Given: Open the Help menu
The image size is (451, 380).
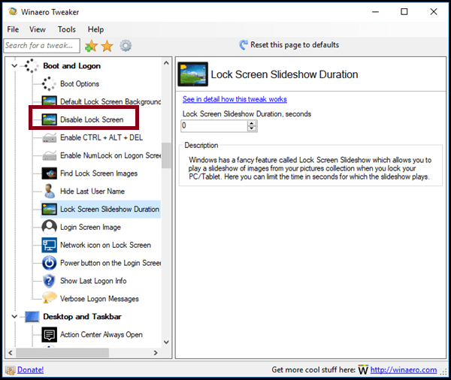Looking at the screenshot, I should click(95, 29).
